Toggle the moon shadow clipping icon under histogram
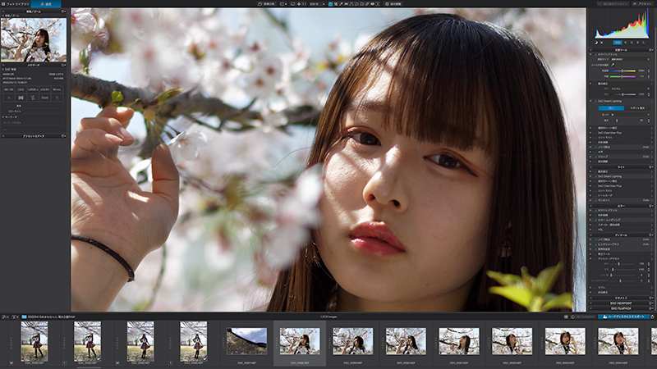The image size is (657, 369). coord(596,43)
